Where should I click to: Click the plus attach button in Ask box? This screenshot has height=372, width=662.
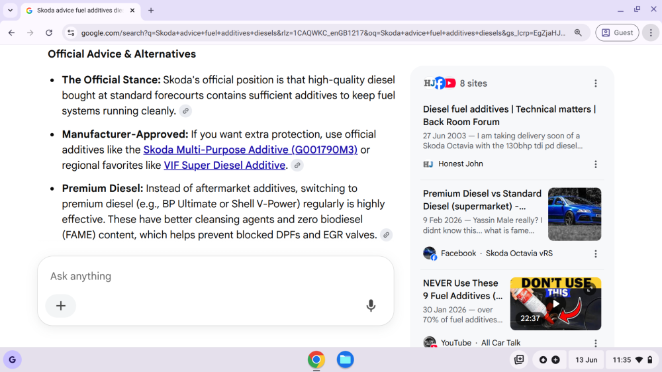point(61,306)
